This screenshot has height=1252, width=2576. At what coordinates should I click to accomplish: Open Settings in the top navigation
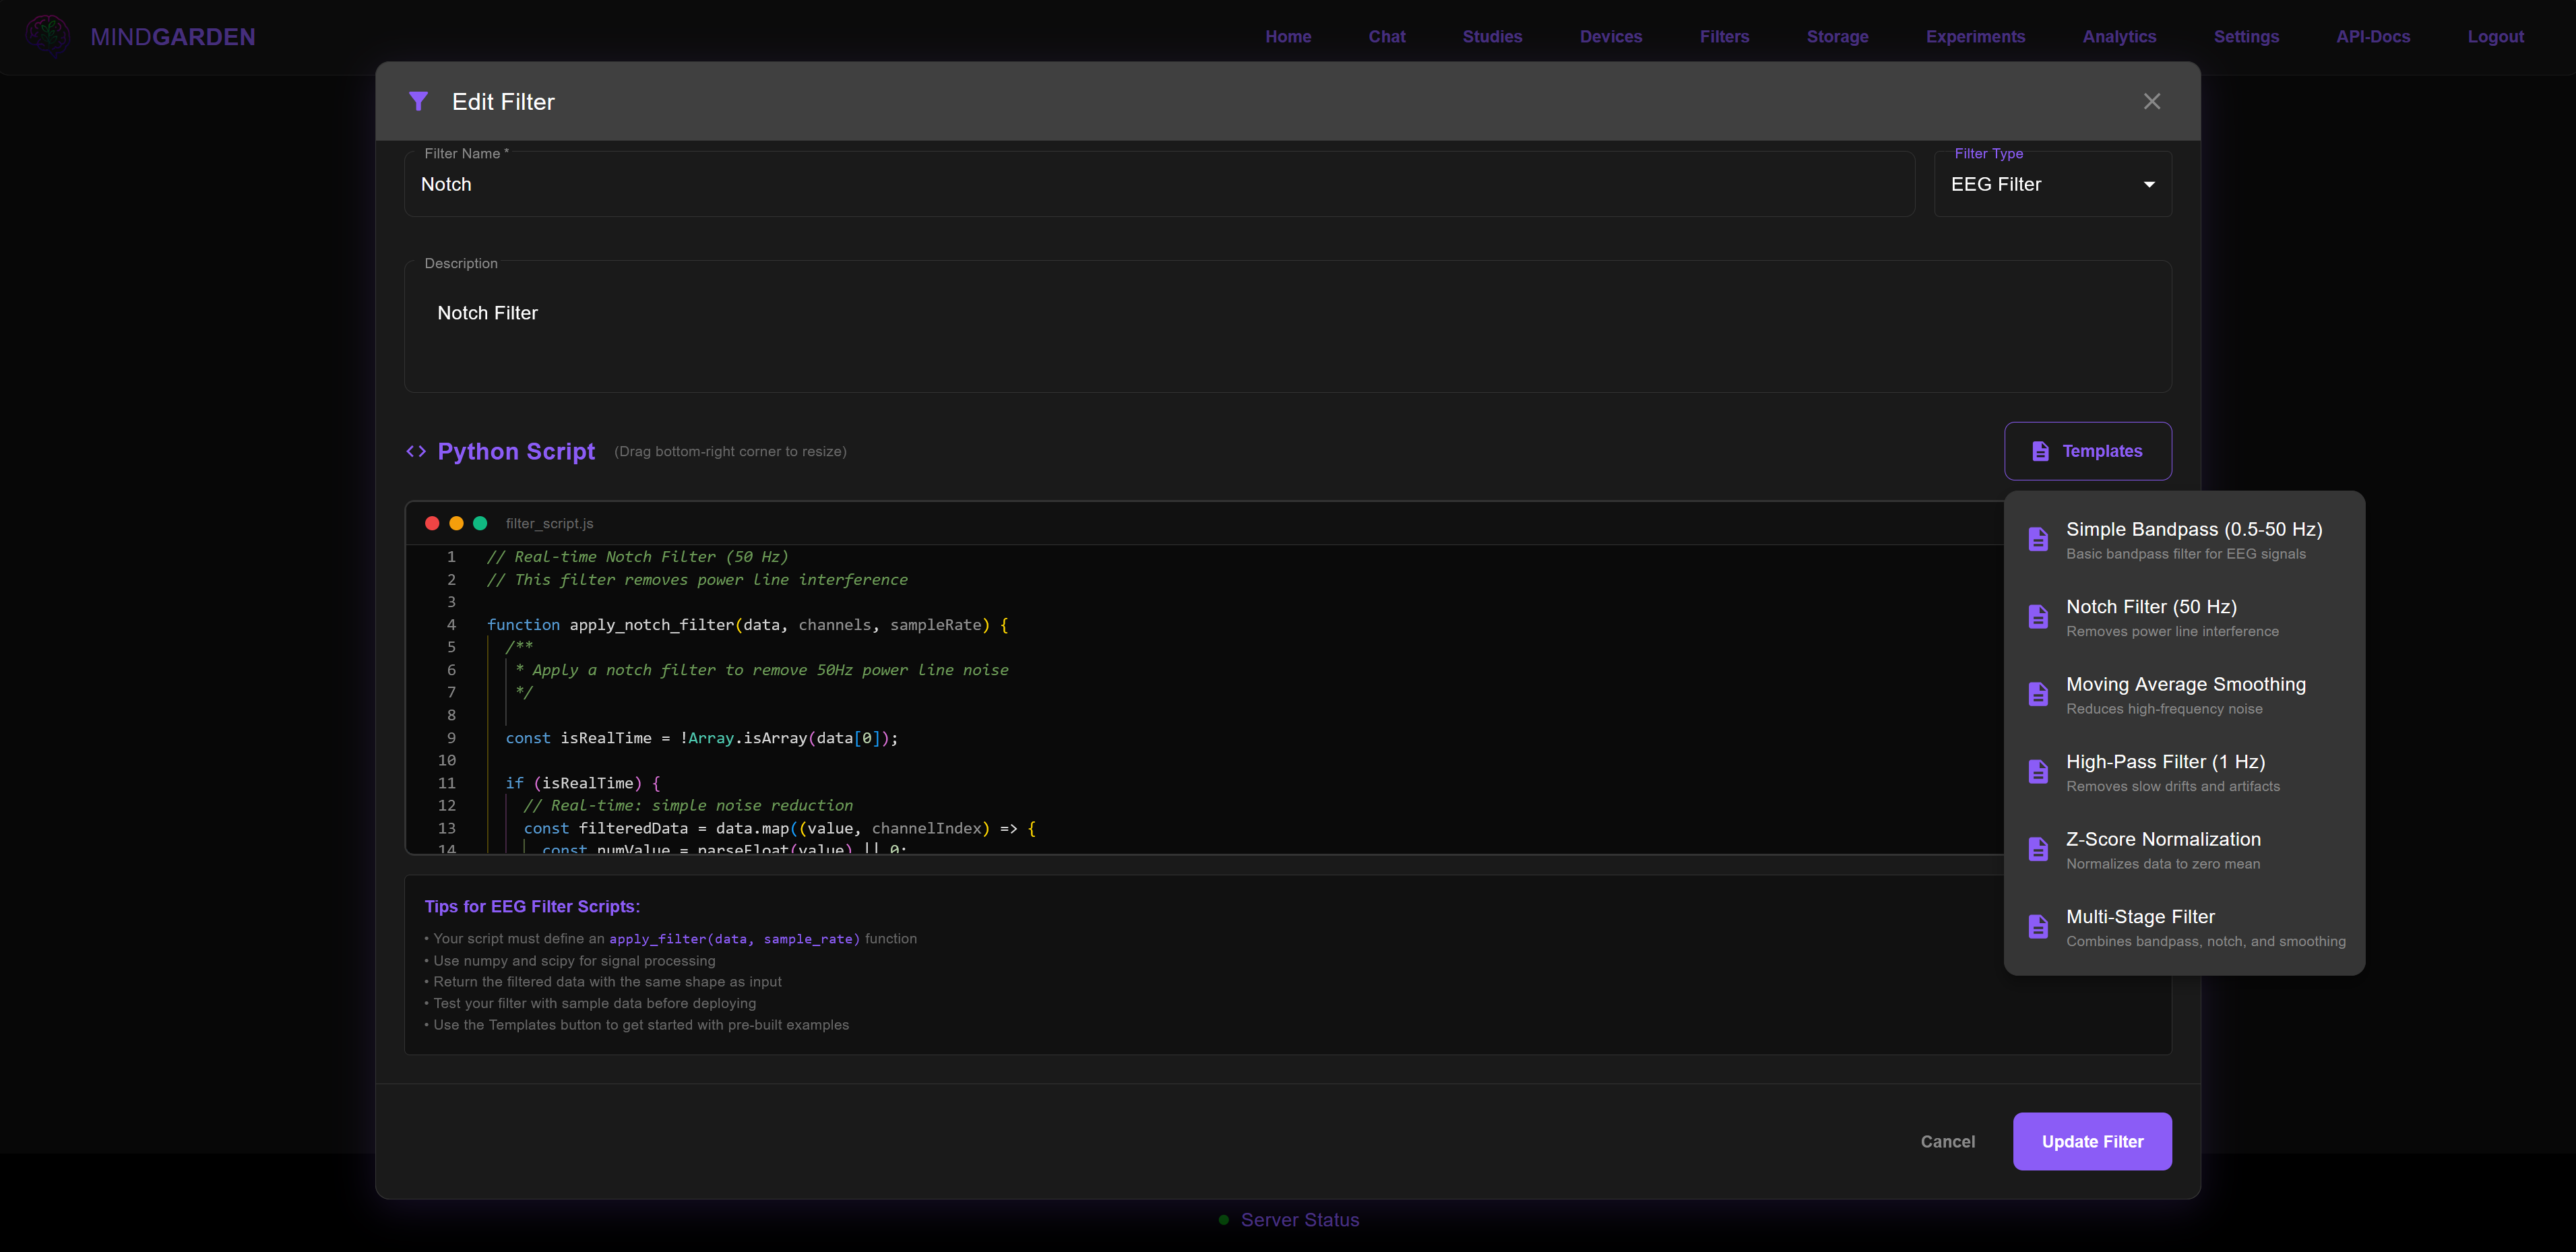[2246, 36]
